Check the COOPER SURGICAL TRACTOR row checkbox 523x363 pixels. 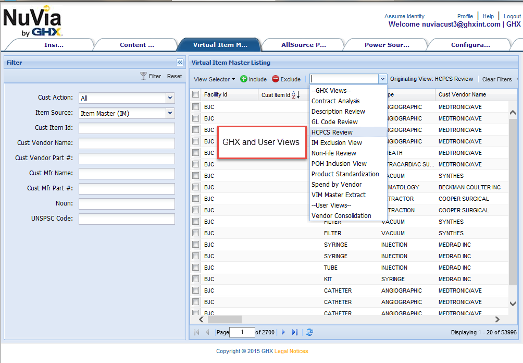coord(196,199)
